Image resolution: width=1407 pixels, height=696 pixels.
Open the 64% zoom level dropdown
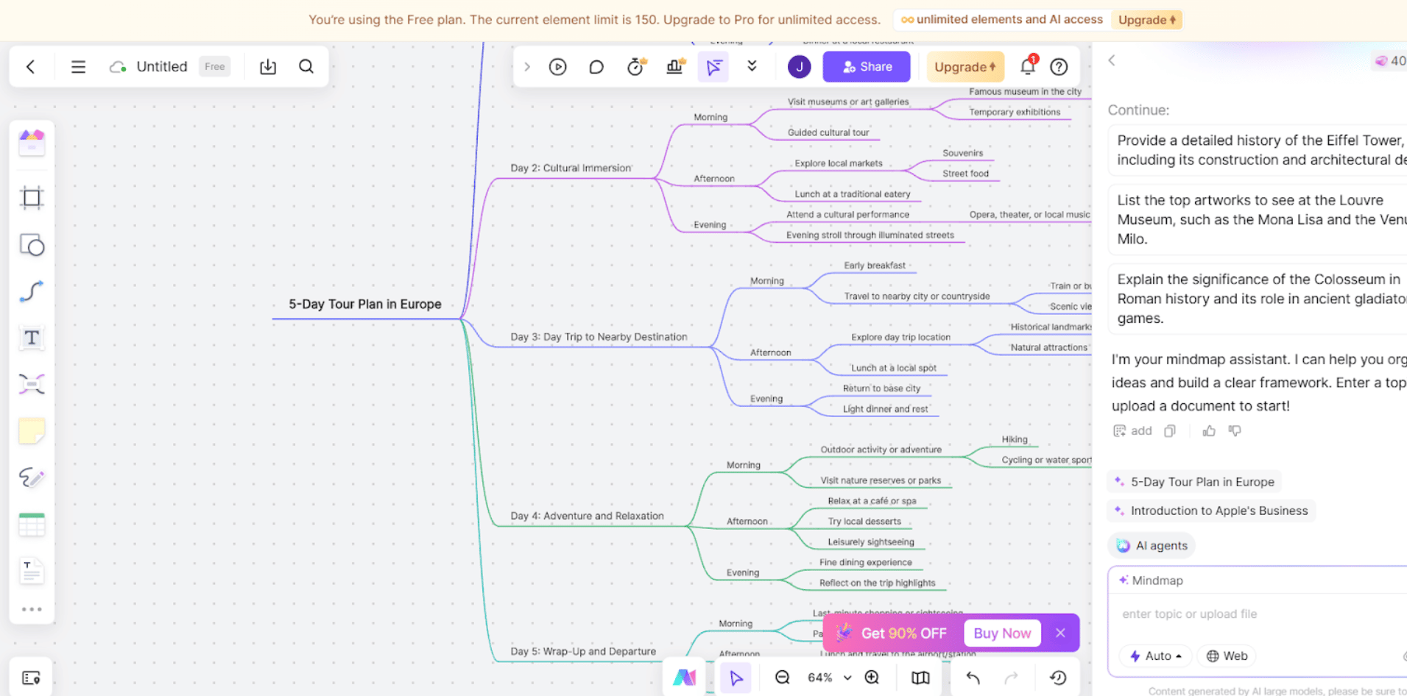[829, 678]
